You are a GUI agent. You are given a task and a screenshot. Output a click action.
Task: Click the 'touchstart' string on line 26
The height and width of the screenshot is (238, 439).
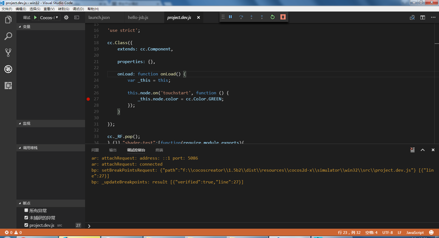pyautogui.click(x=176, y=93)
